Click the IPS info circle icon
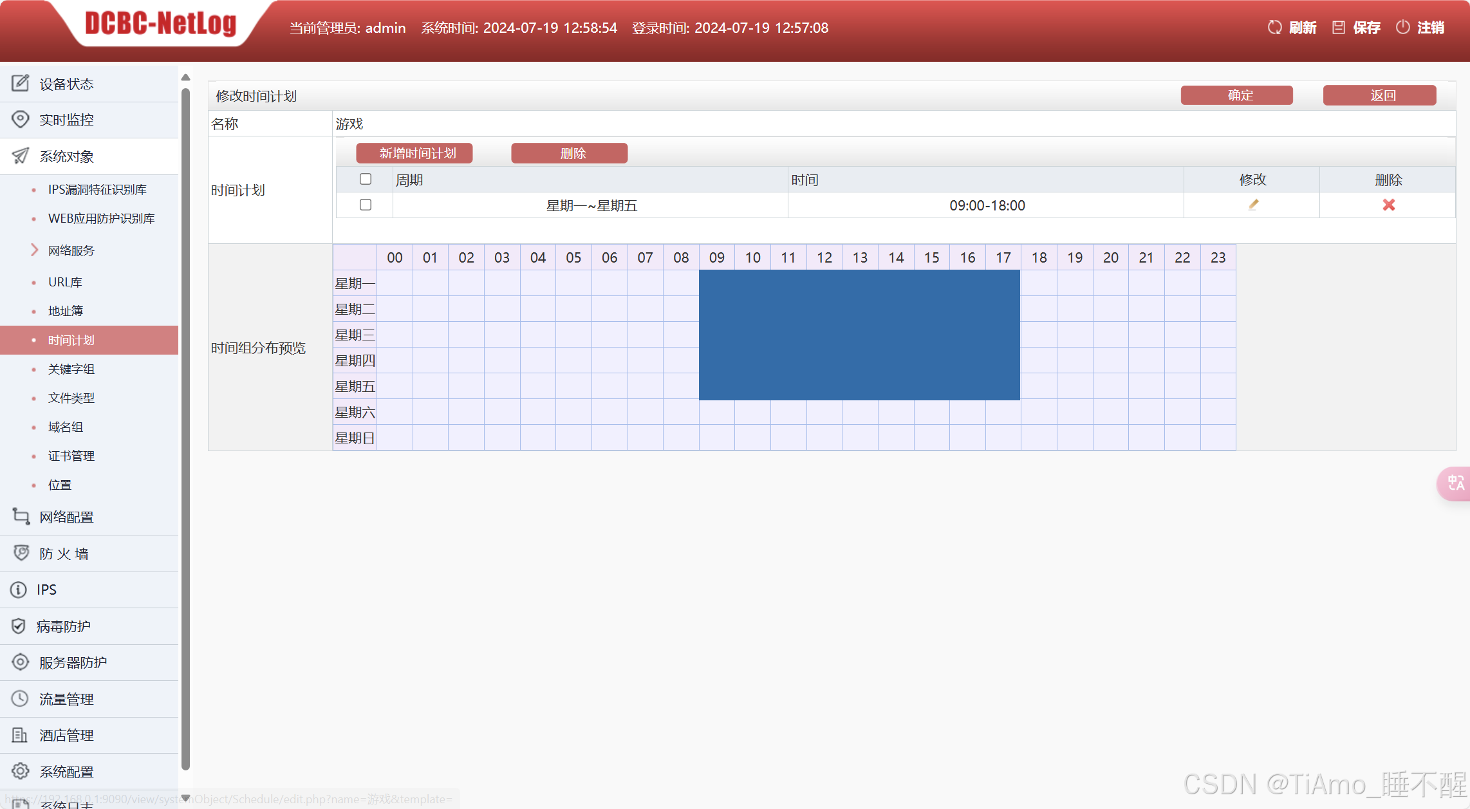The image size is (1470, 809). tap(19, 590)
